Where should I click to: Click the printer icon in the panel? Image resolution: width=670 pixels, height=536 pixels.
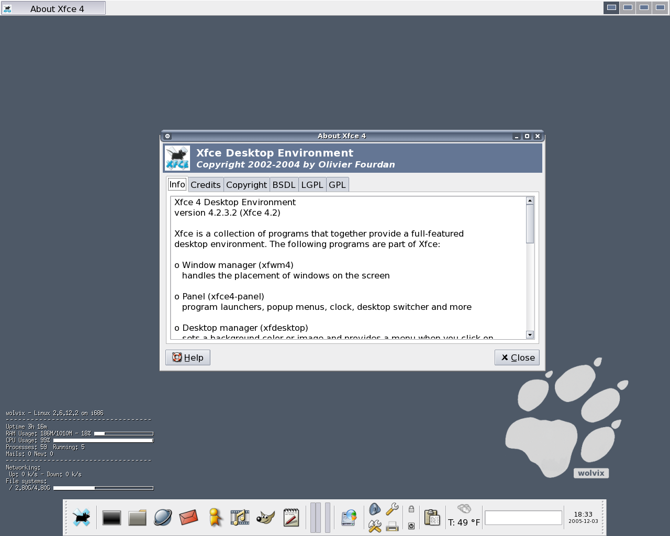(x=392, y=526)
